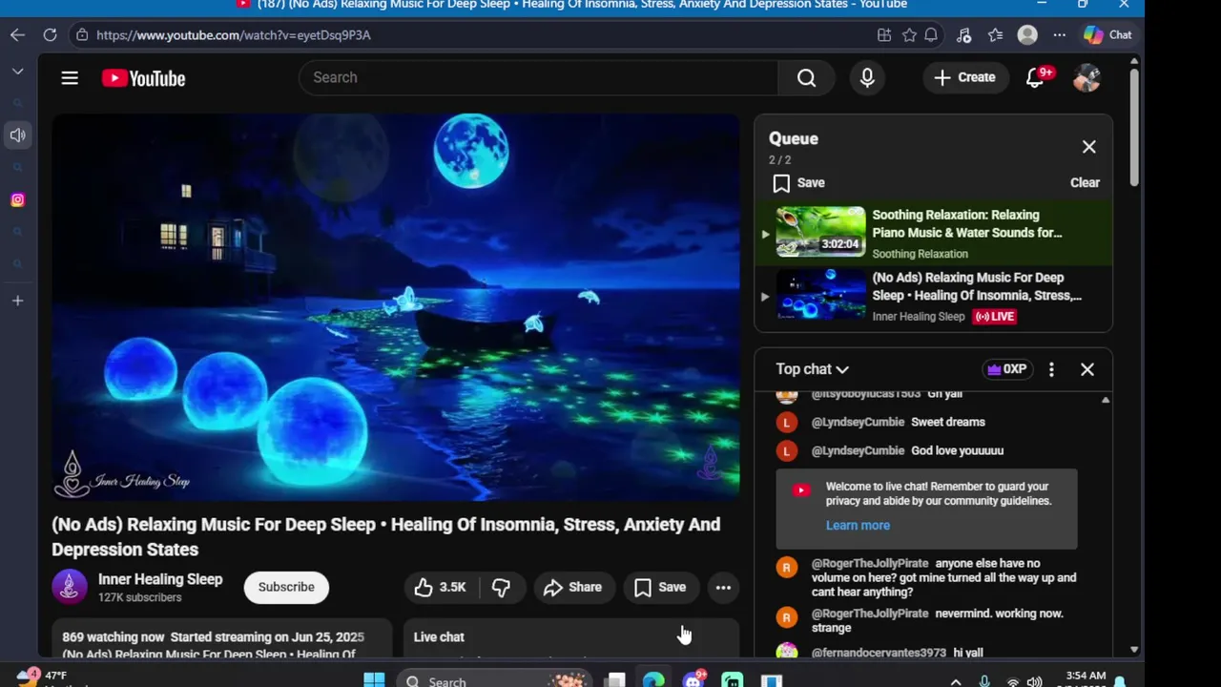Start voice search with microphone icon
1221x687 pixels.
(x=867, y=77)
